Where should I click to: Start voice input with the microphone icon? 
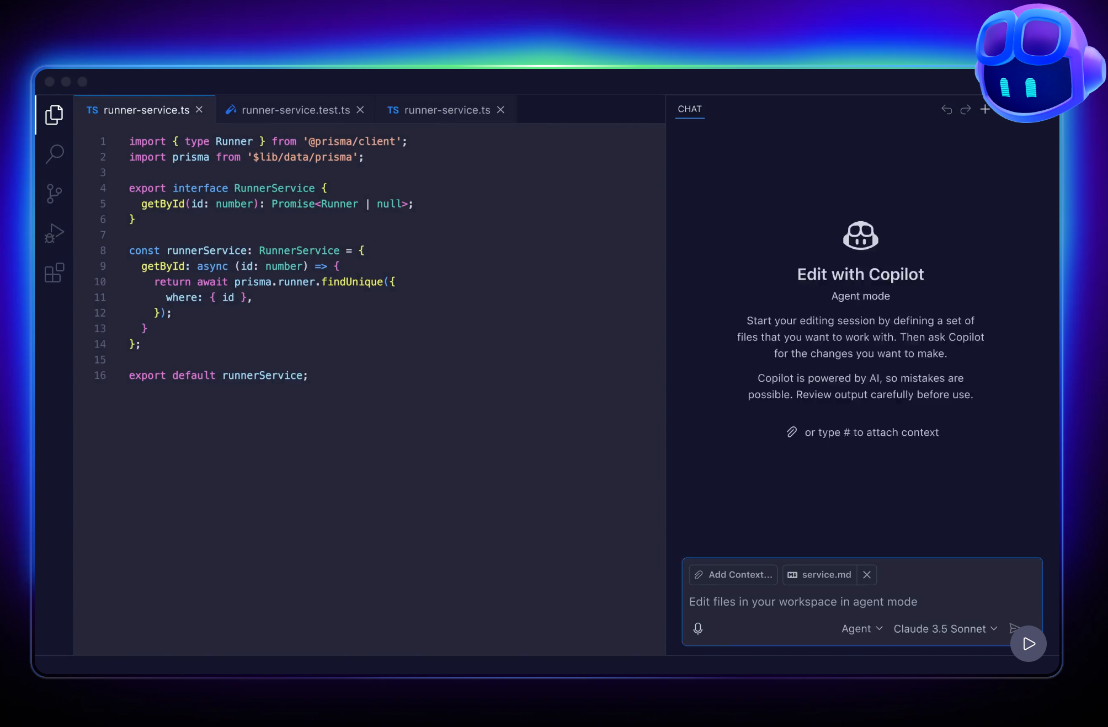point(698,629)
